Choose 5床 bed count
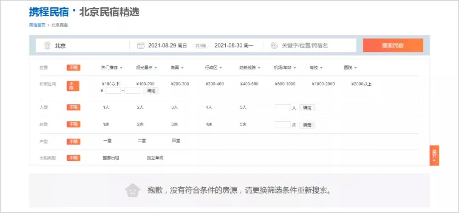This screenshot has height=213, width=459. (x=243, y=124)
